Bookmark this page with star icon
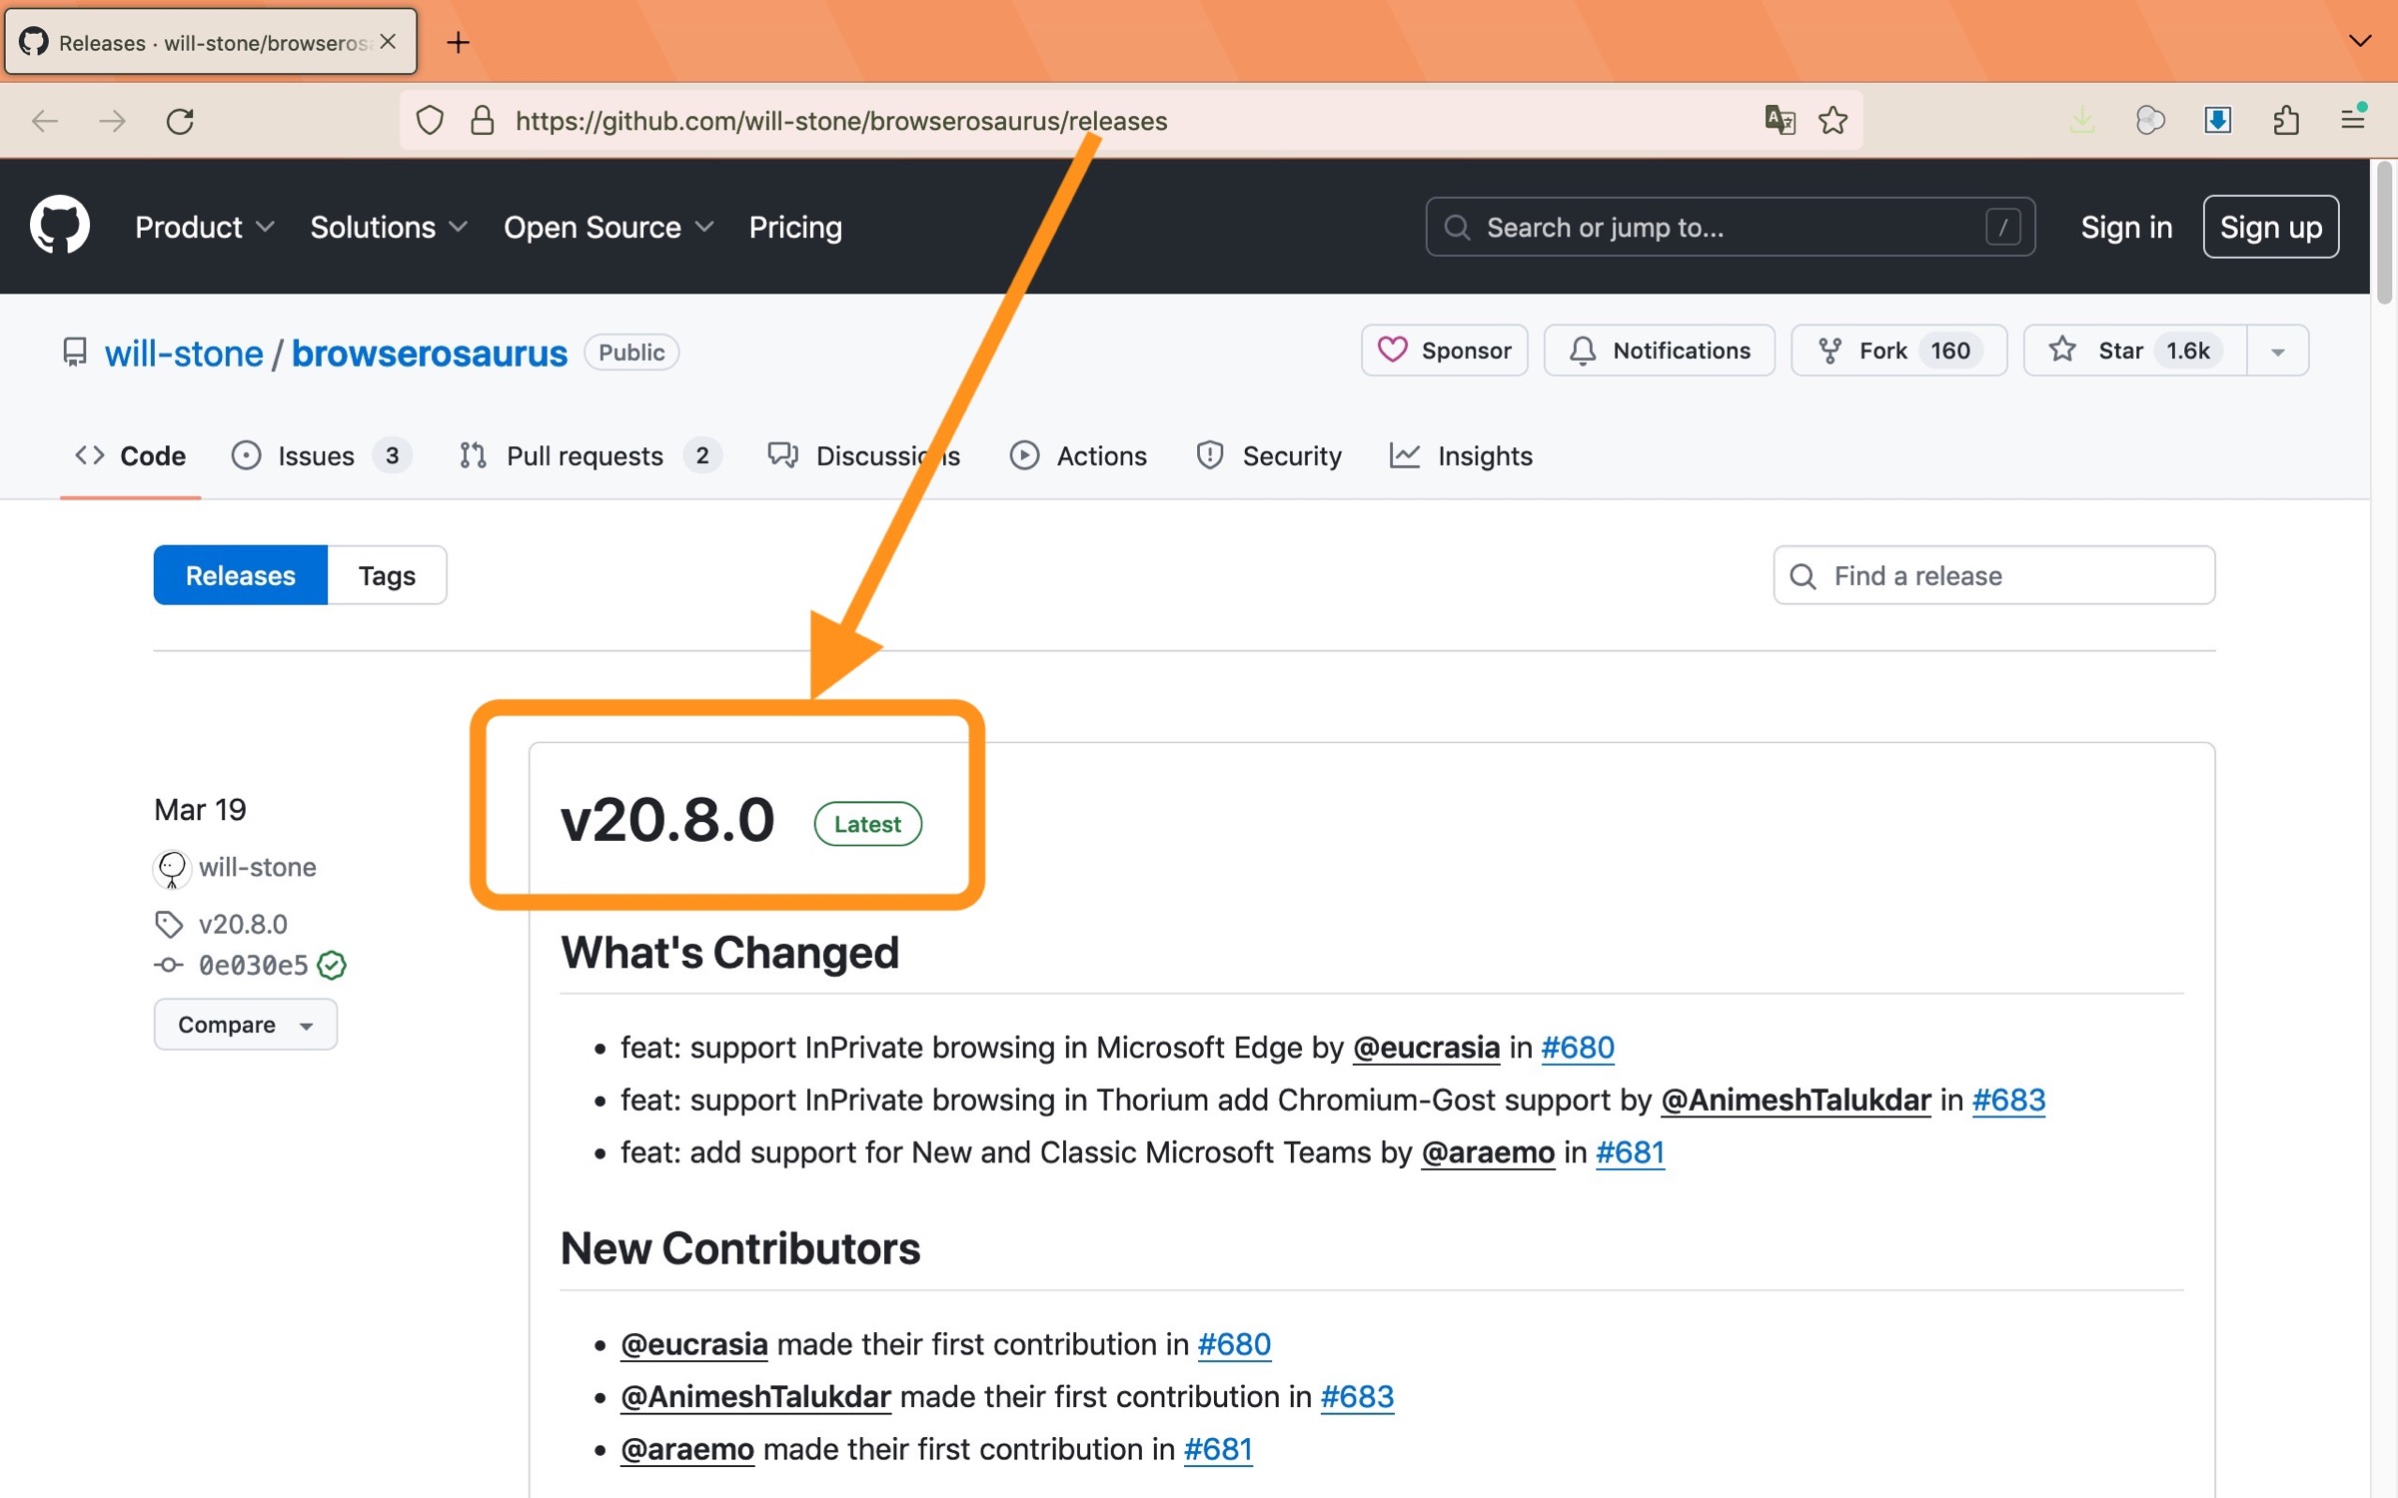Screen dimensions: 2398x1498 1832,121
